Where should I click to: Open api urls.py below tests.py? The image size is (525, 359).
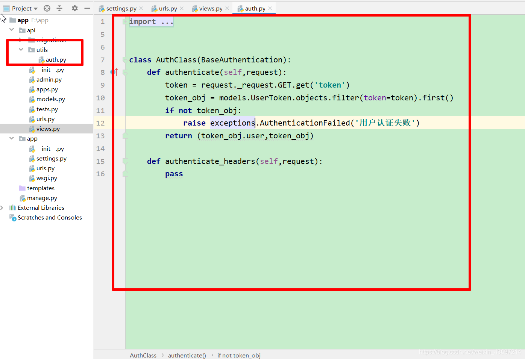coord(46,119)
